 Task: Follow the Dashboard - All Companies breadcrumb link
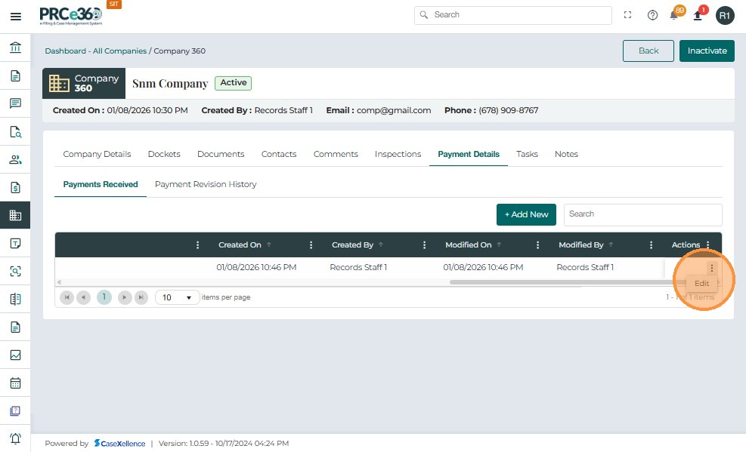coord(96,51)
